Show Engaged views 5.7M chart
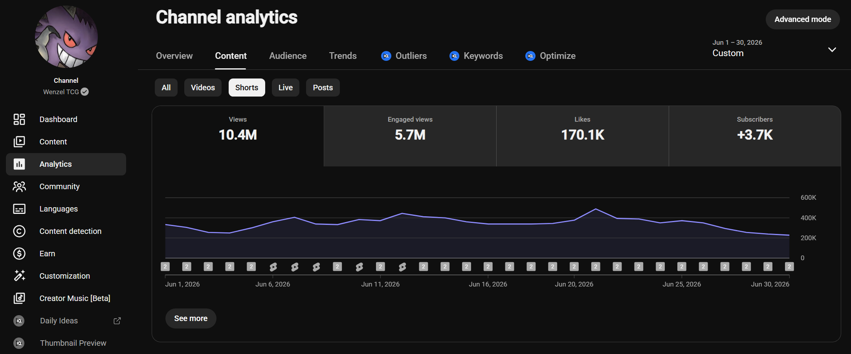851x354 pixels. pos(410,136)
